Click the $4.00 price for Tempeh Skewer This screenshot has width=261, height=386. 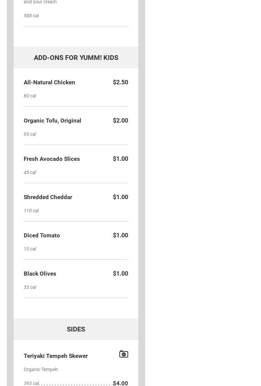(x=120, y=383)
